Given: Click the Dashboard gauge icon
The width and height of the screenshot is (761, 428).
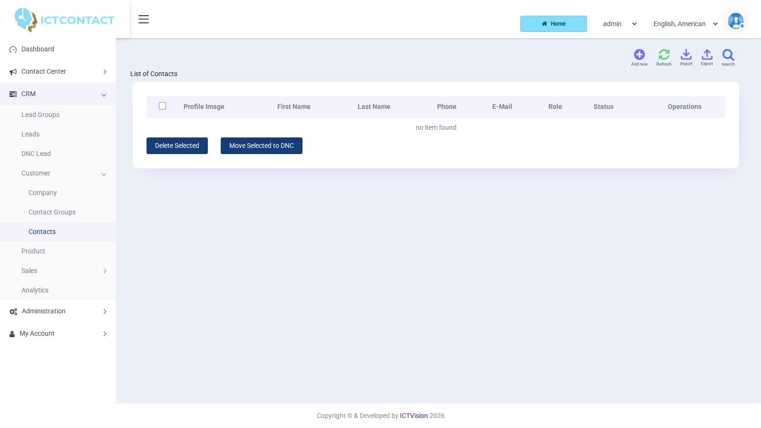Looking at the screenshot, I should [13, 49].
